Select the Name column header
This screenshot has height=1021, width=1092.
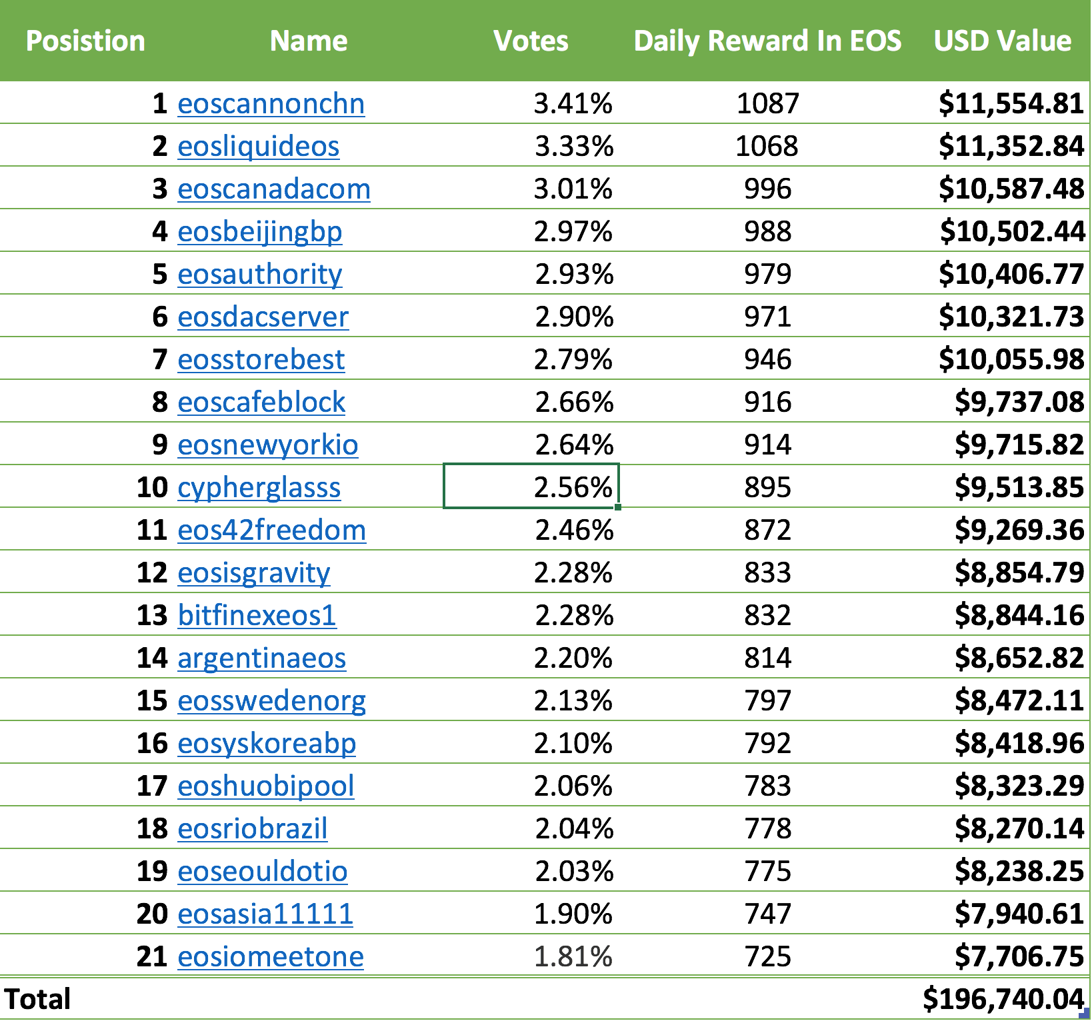pos(309,41)
